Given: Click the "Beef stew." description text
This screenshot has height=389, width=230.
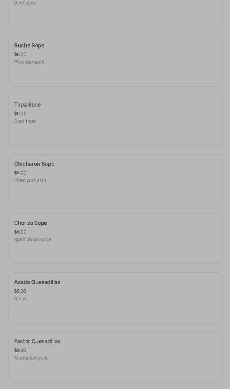Looking at the screenshot, I should pyautogui.click(x=25, y=3).
